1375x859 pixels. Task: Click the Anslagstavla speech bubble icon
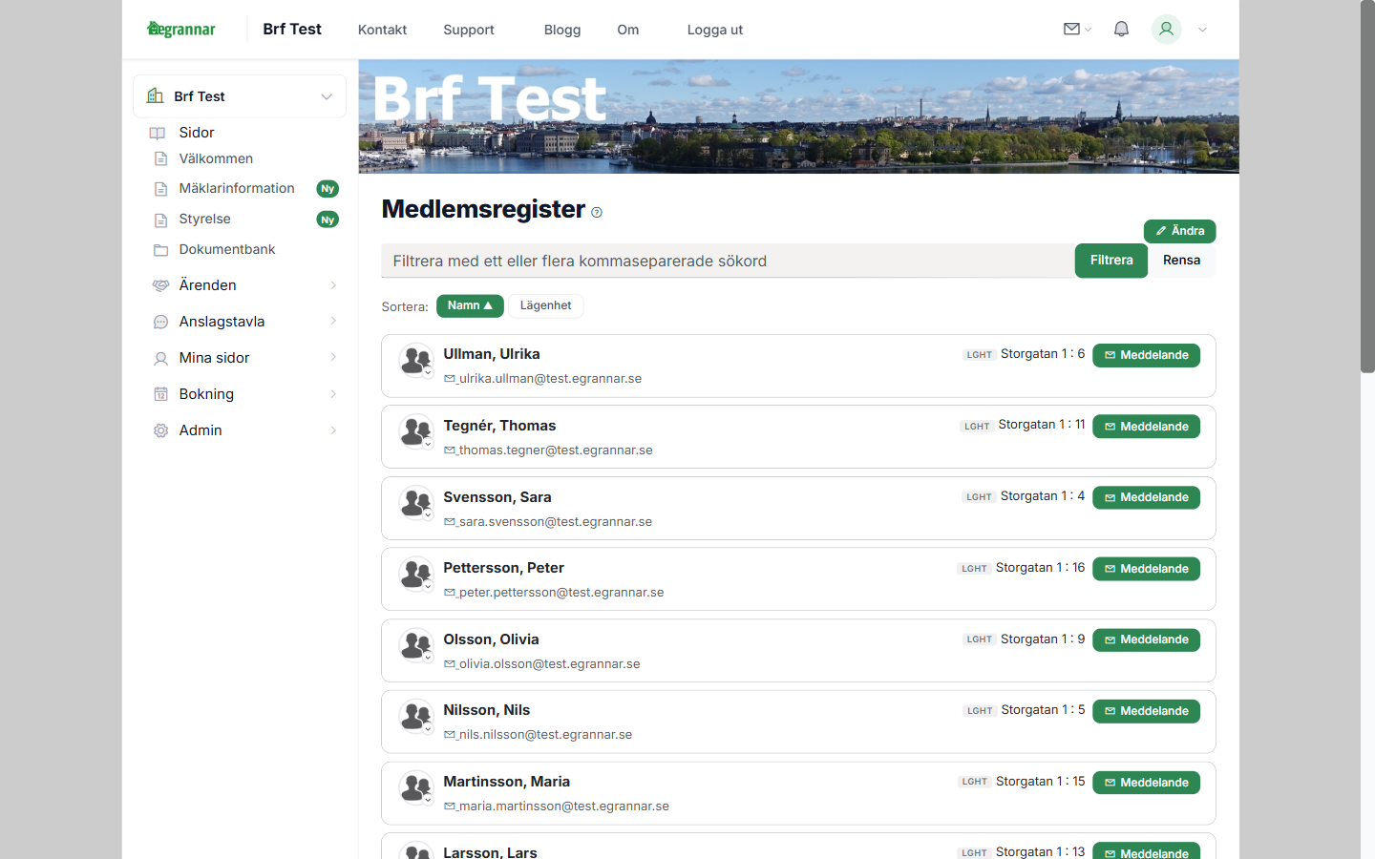tap(160, 322)
